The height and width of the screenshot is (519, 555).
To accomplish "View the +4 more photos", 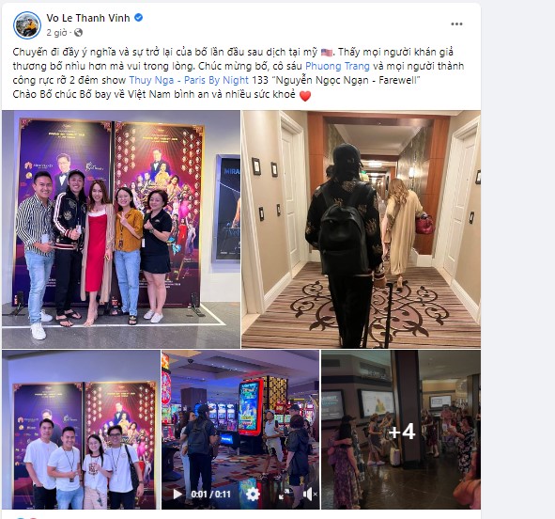I will click(x=401, y=430).
